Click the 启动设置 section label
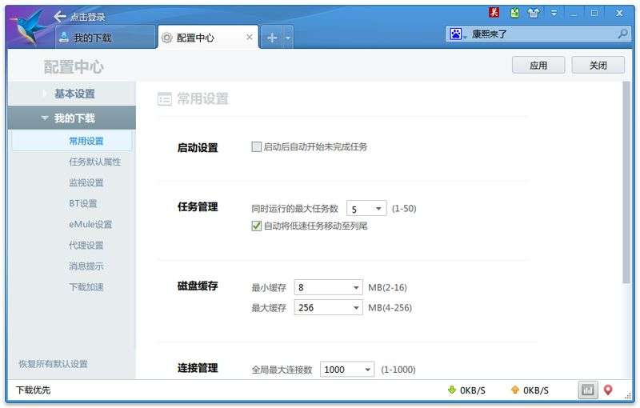 click(198, 148)
